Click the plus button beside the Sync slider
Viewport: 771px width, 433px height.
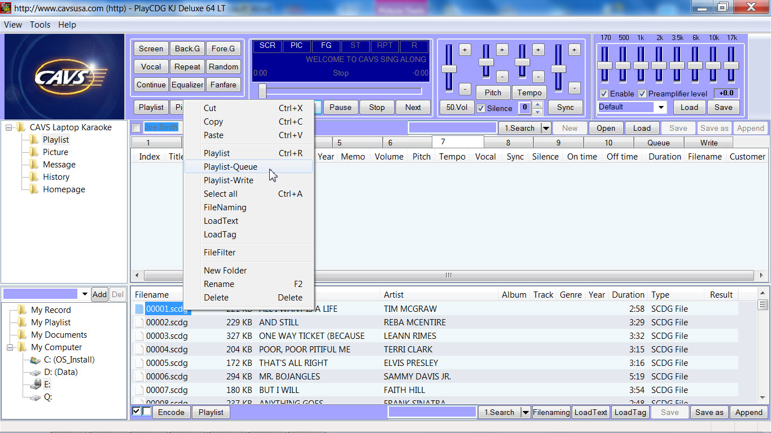[574, 50]
